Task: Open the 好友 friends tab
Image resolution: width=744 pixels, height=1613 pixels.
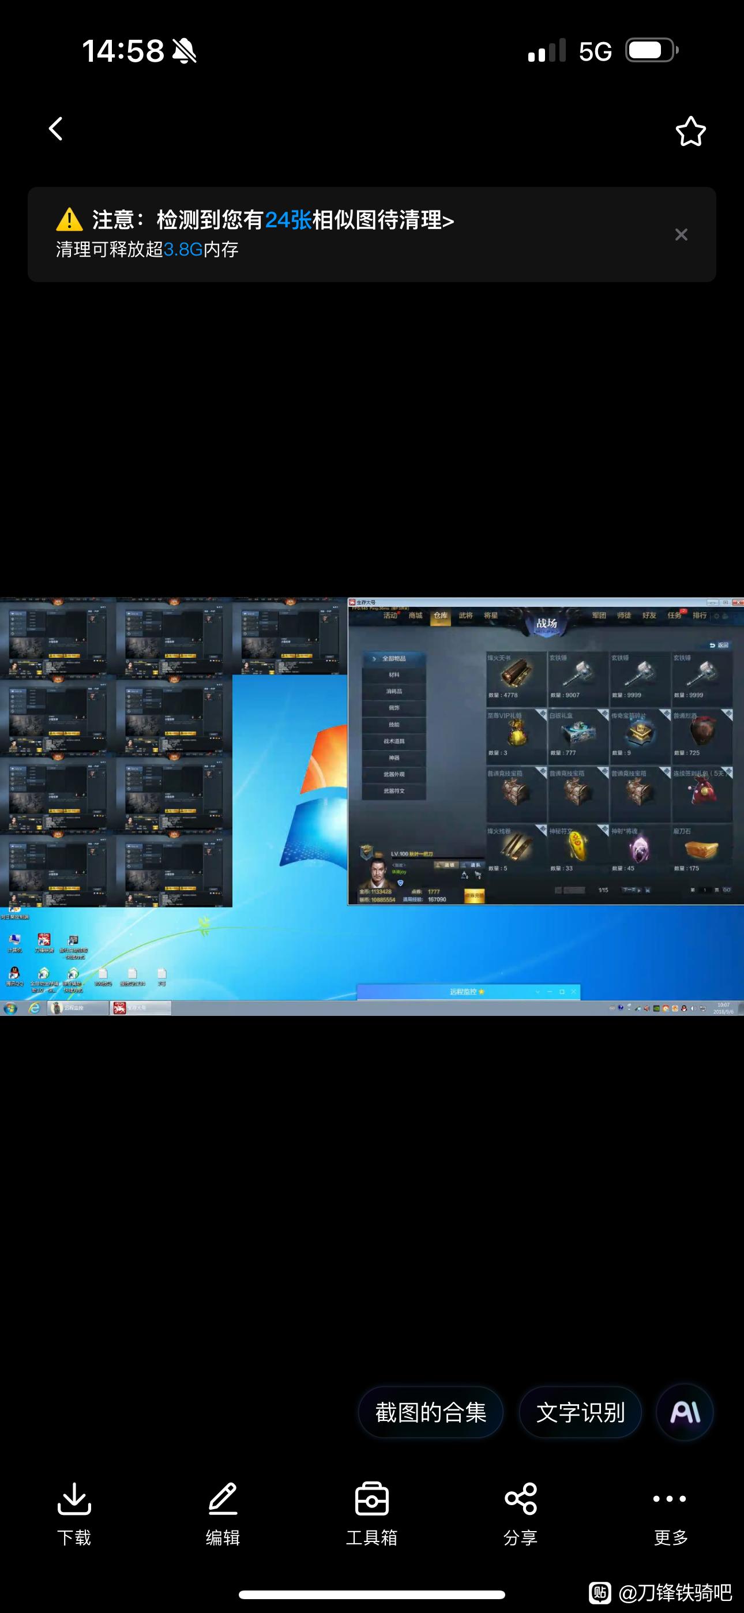Action: coord(649,616)
